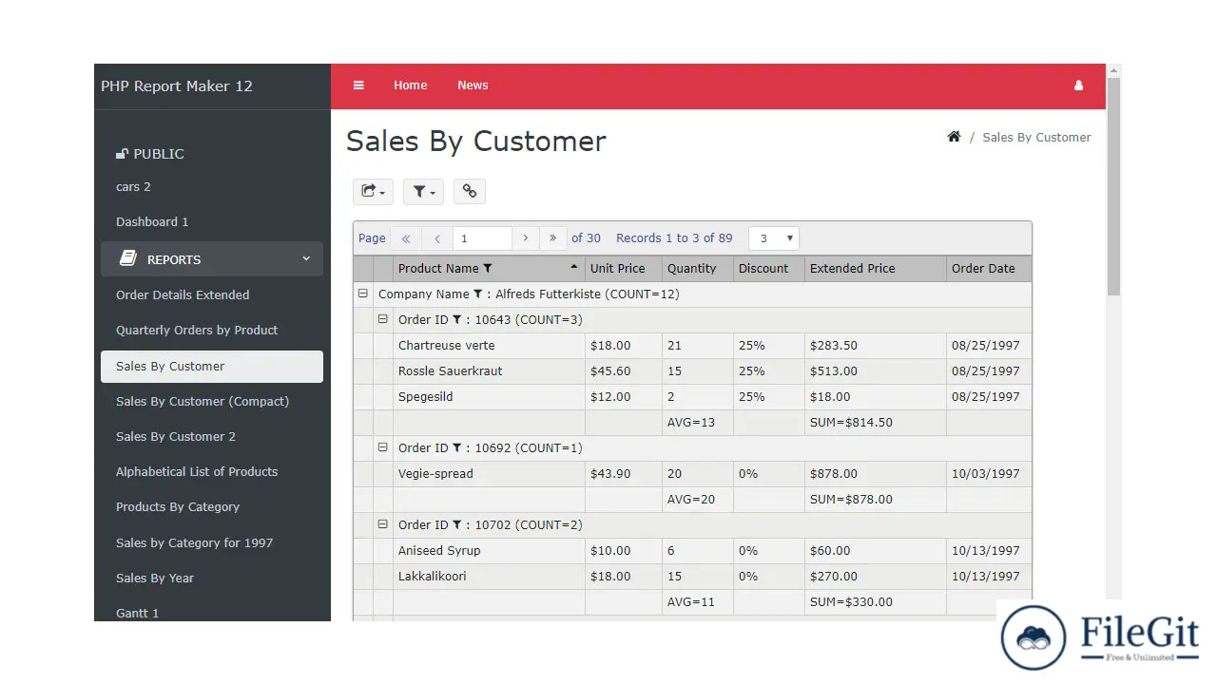Collapse the REPORTS sidebar chevron
The height and width of the screenshot is (684, 1217).
306,258
